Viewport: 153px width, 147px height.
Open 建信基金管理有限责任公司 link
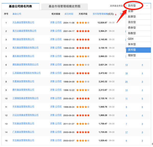(25, 65)
